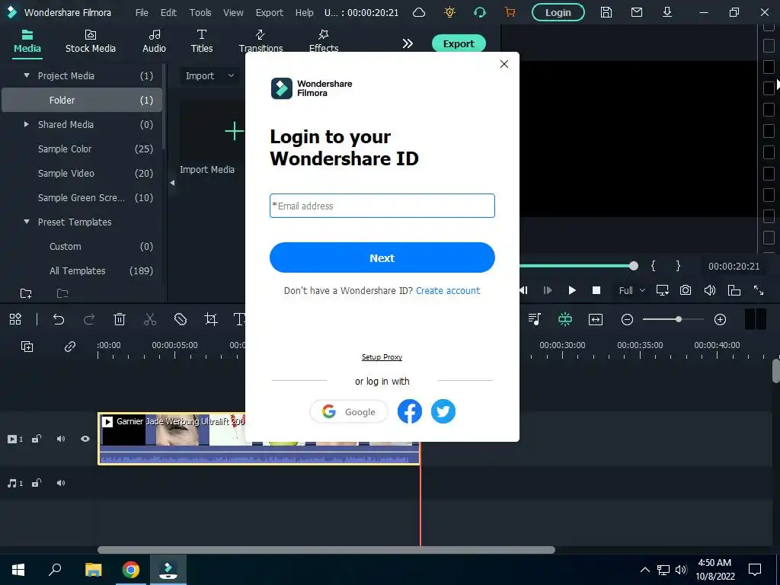Image resolution: width=780 pixels, height=585 pixels.
Task: Select the tag marker tool in timeline toolbar
Action: click(180, 319)
